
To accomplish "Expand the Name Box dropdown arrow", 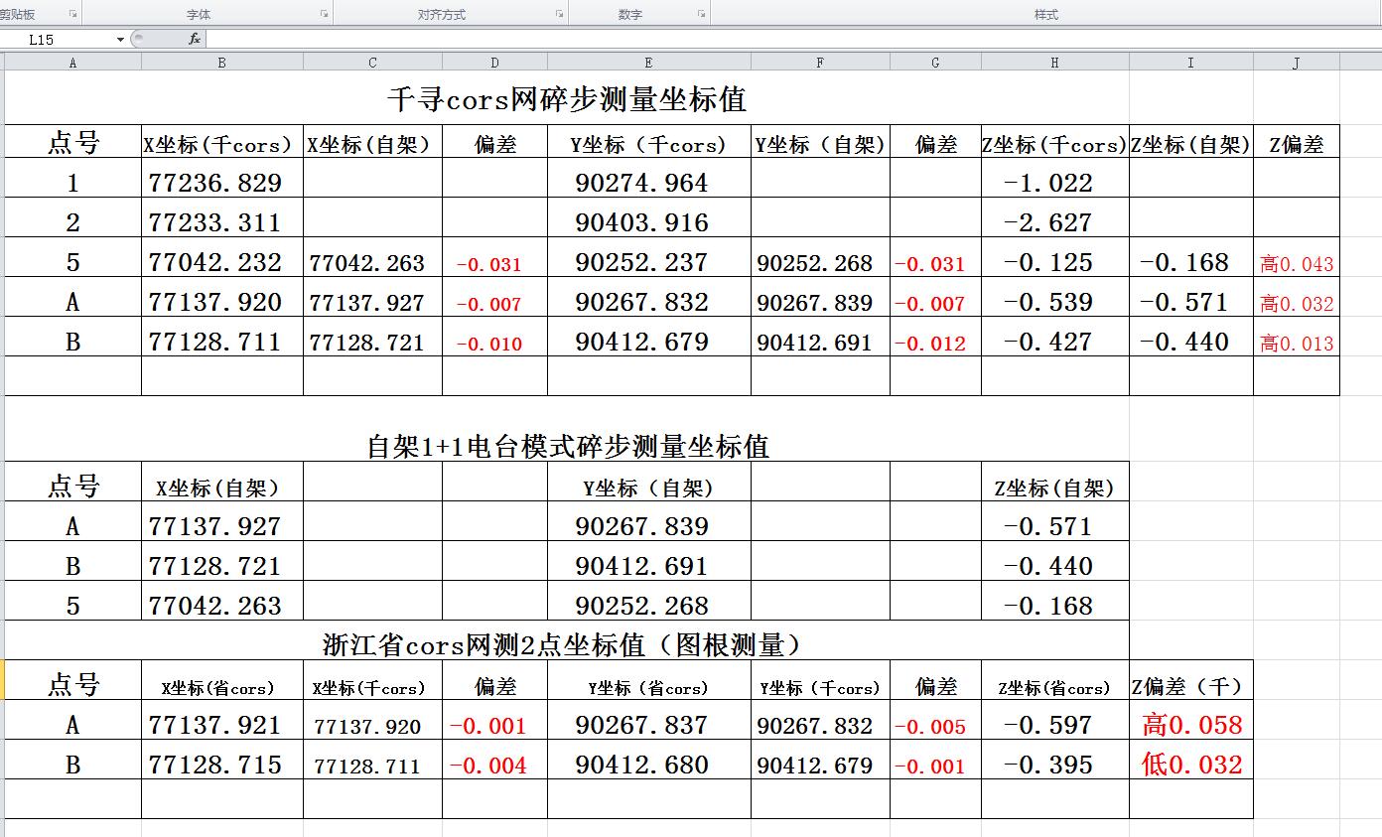I will point(120,40).
